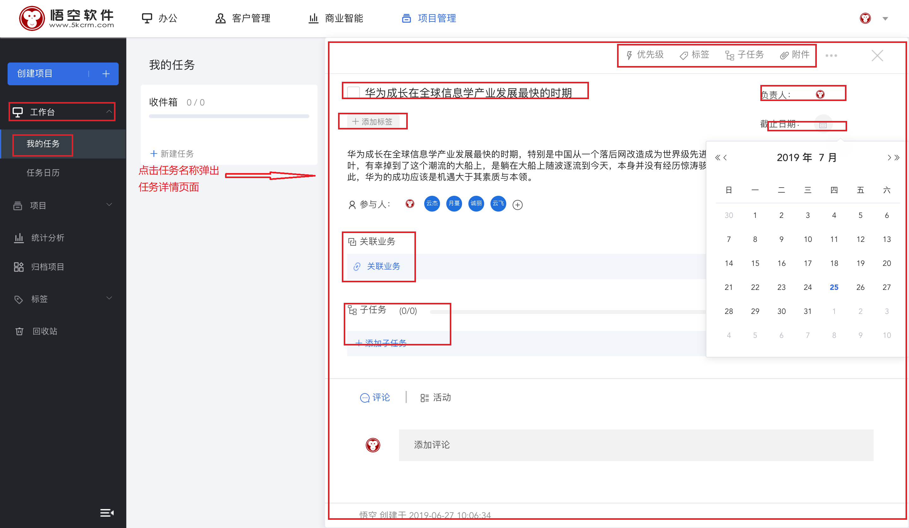909x528 pixels.
Task: Click the 标签 toolbar item
Action: tap(694, 55)
